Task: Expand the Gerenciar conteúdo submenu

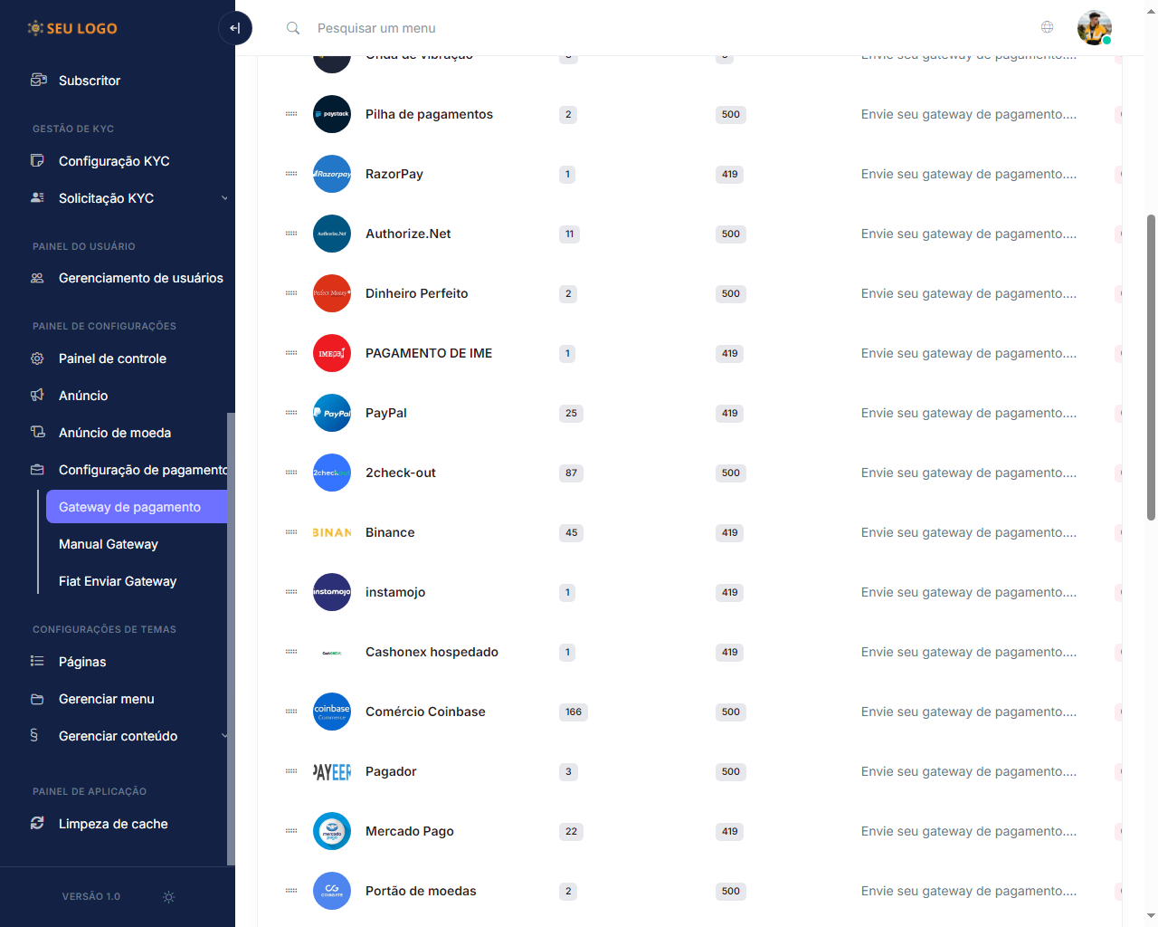Action: (x=223, y=736)
